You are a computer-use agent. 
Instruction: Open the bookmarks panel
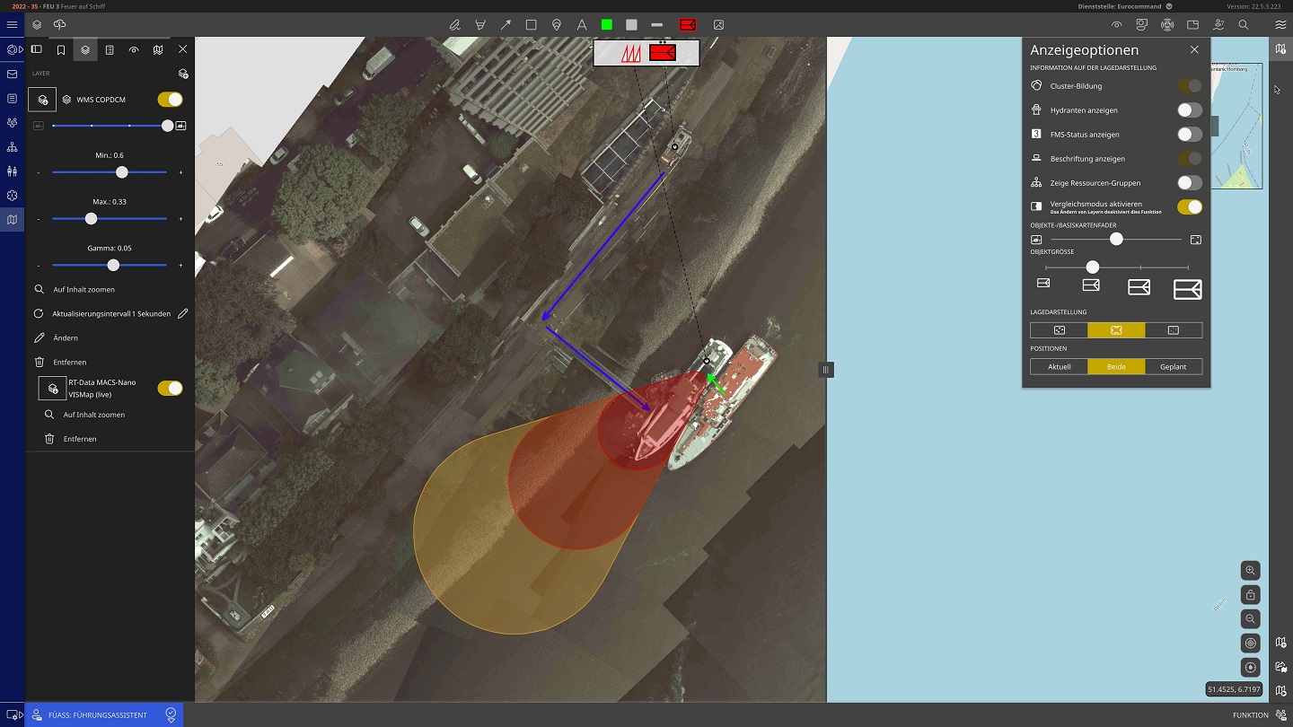(x=60, y=49)
